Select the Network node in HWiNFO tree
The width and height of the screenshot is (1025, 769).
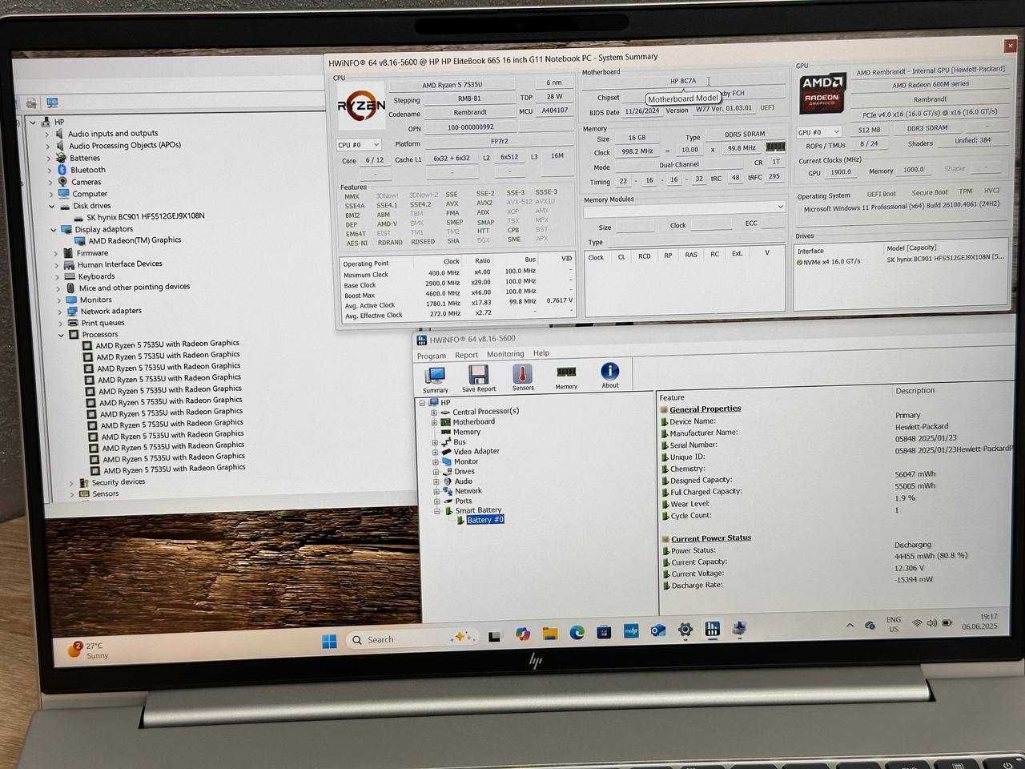pos(469,491)
